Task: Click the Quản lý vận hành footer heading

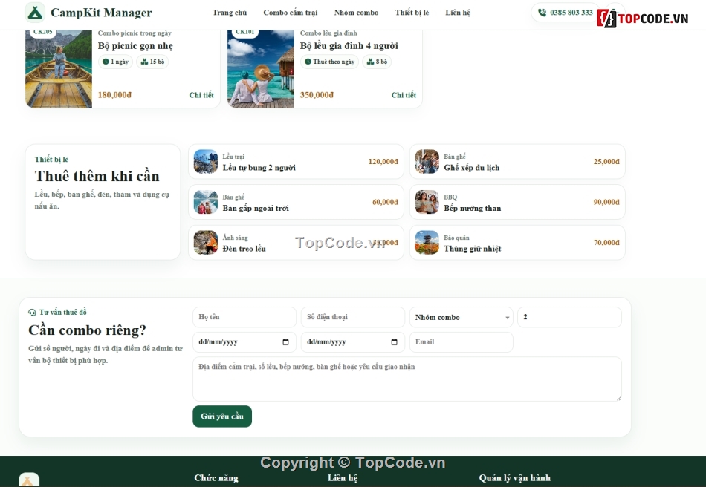Action: [x=515, y=478]
